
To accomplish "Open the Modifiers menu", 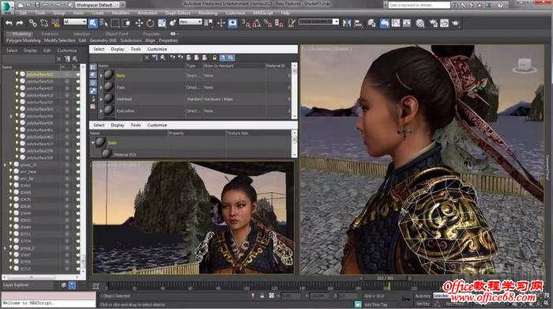I will pos(121,13).
